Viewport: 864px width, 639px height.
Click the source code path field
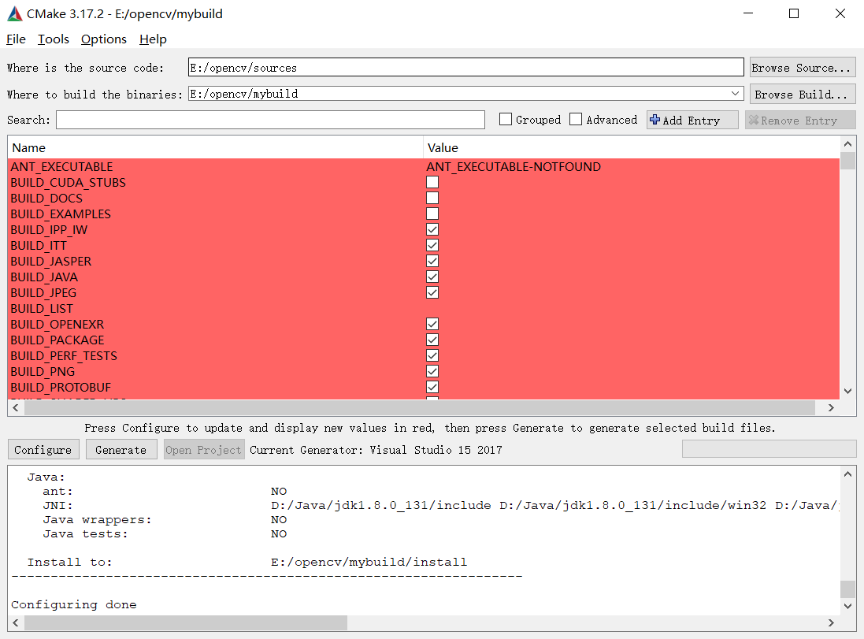click(x=465, y=67)
